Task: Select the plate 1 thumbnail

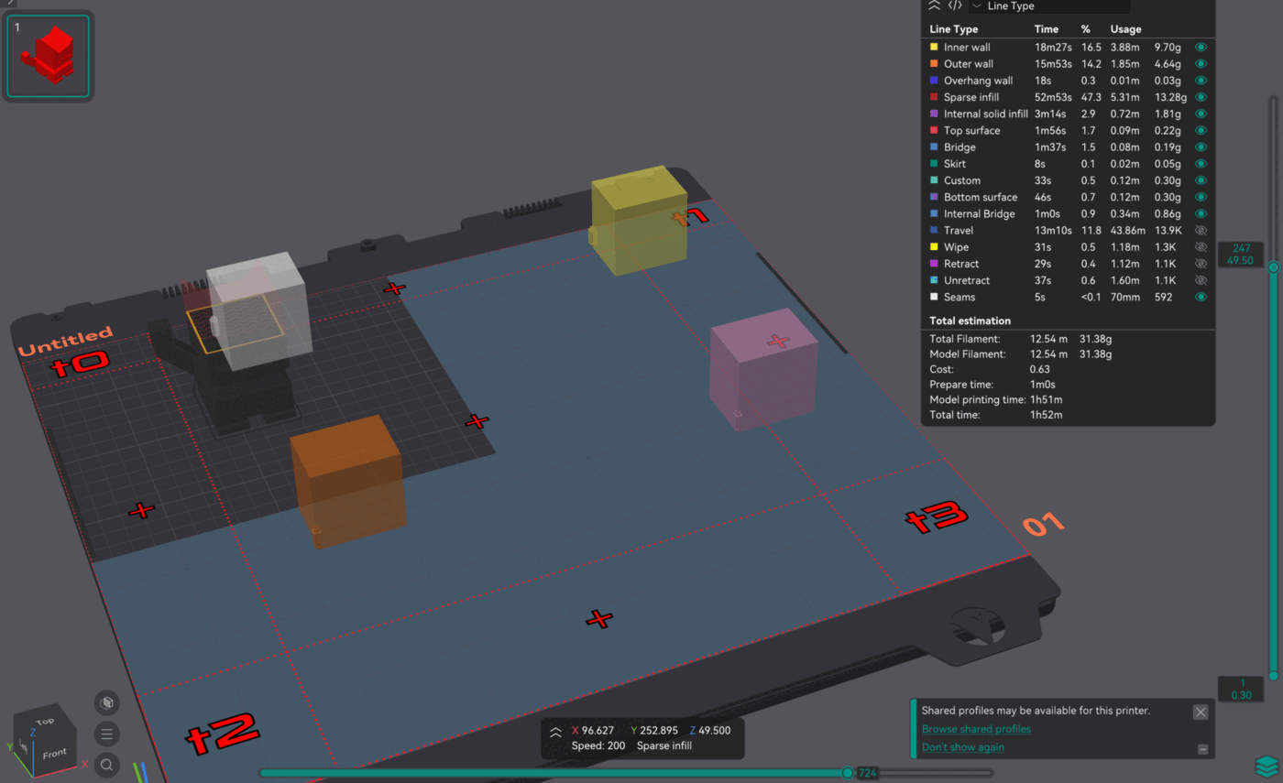Action: 49,57
